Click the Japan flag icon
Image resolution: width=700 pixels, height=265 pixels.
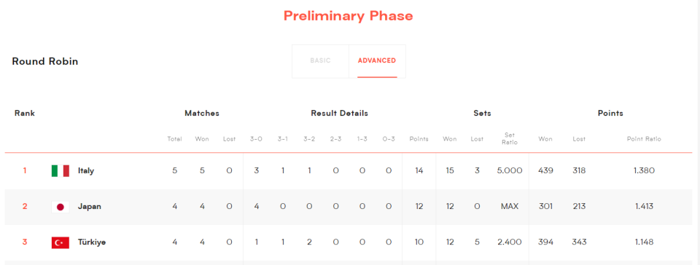pyautogui.click(x=61, y=207)
